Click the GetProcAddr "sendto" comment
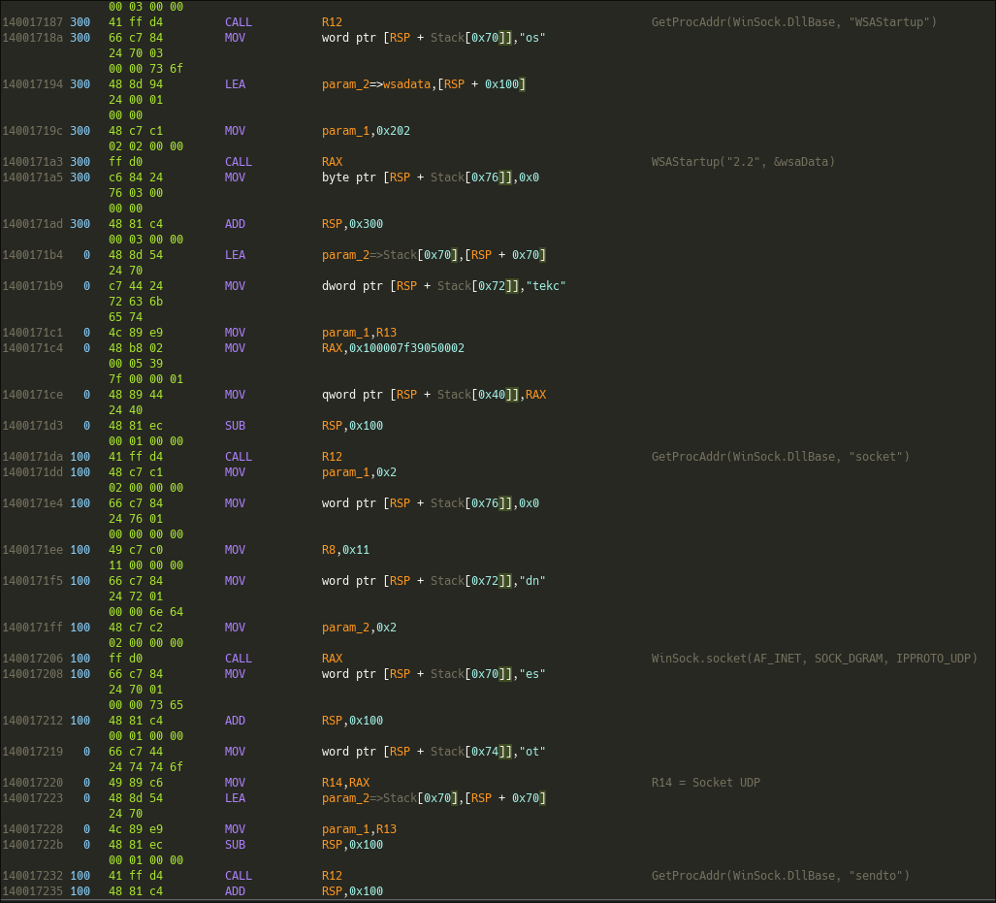Screen dimensions: 996x903 tap(780, 876)
